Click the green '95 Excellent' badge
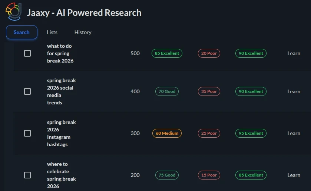 pos(251,133)
